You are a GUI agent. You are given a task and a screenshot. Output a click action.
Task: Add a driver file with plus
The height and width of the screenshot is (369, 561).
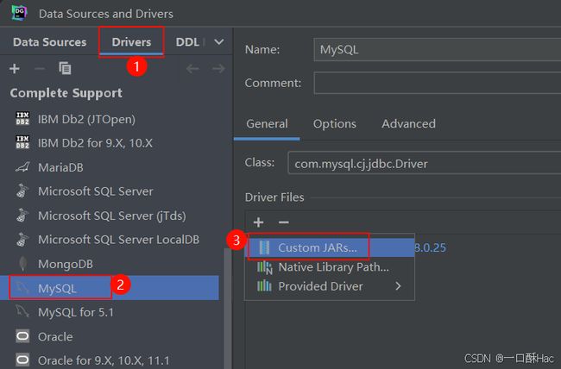[x=258, y=222]
